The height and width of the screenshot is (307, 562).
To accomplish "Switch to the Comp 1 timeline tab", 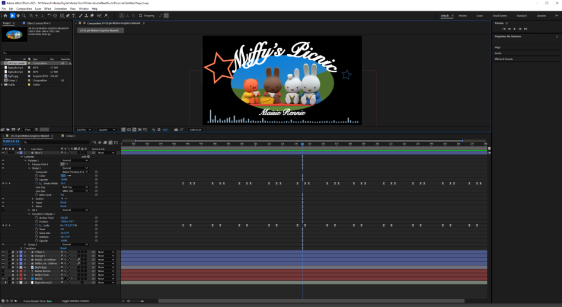I will [70, 135].
